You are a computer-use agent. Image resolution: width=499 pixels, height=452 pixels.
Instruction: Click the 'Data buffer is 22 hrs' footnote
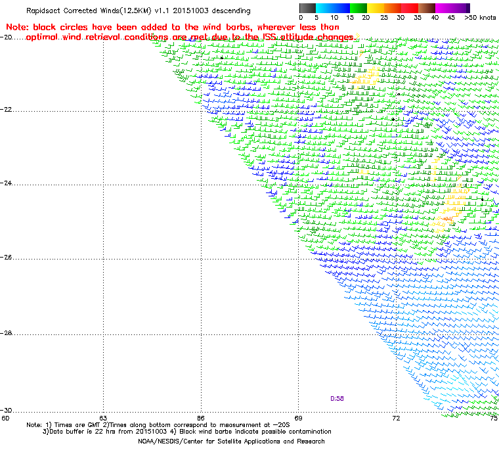tap(187, 432)
